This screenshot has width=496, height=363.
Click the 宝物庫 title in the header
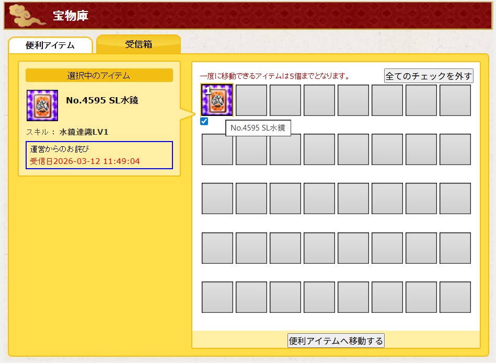click(70, 16)
